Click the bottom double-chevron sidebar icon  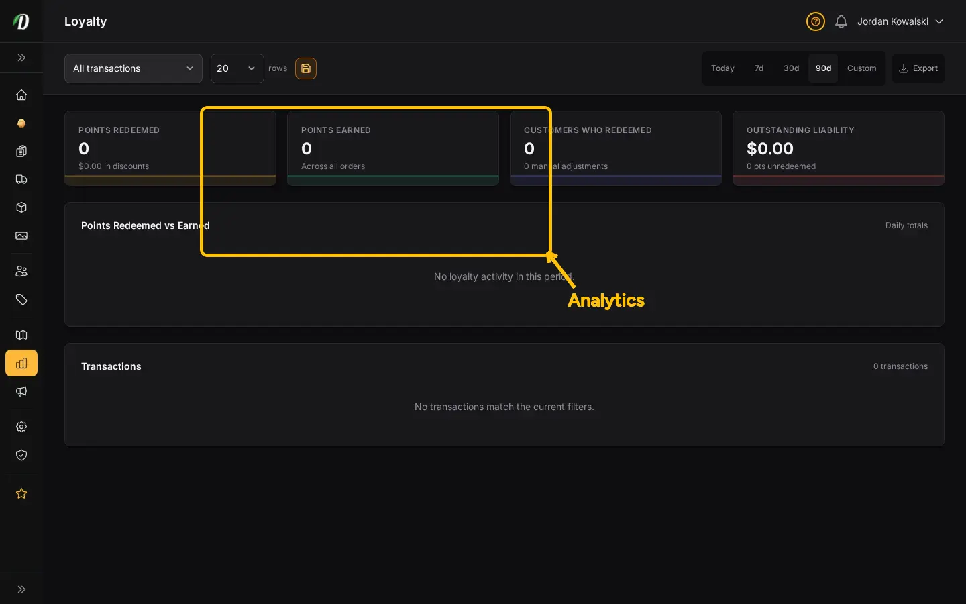coord(21,589)
